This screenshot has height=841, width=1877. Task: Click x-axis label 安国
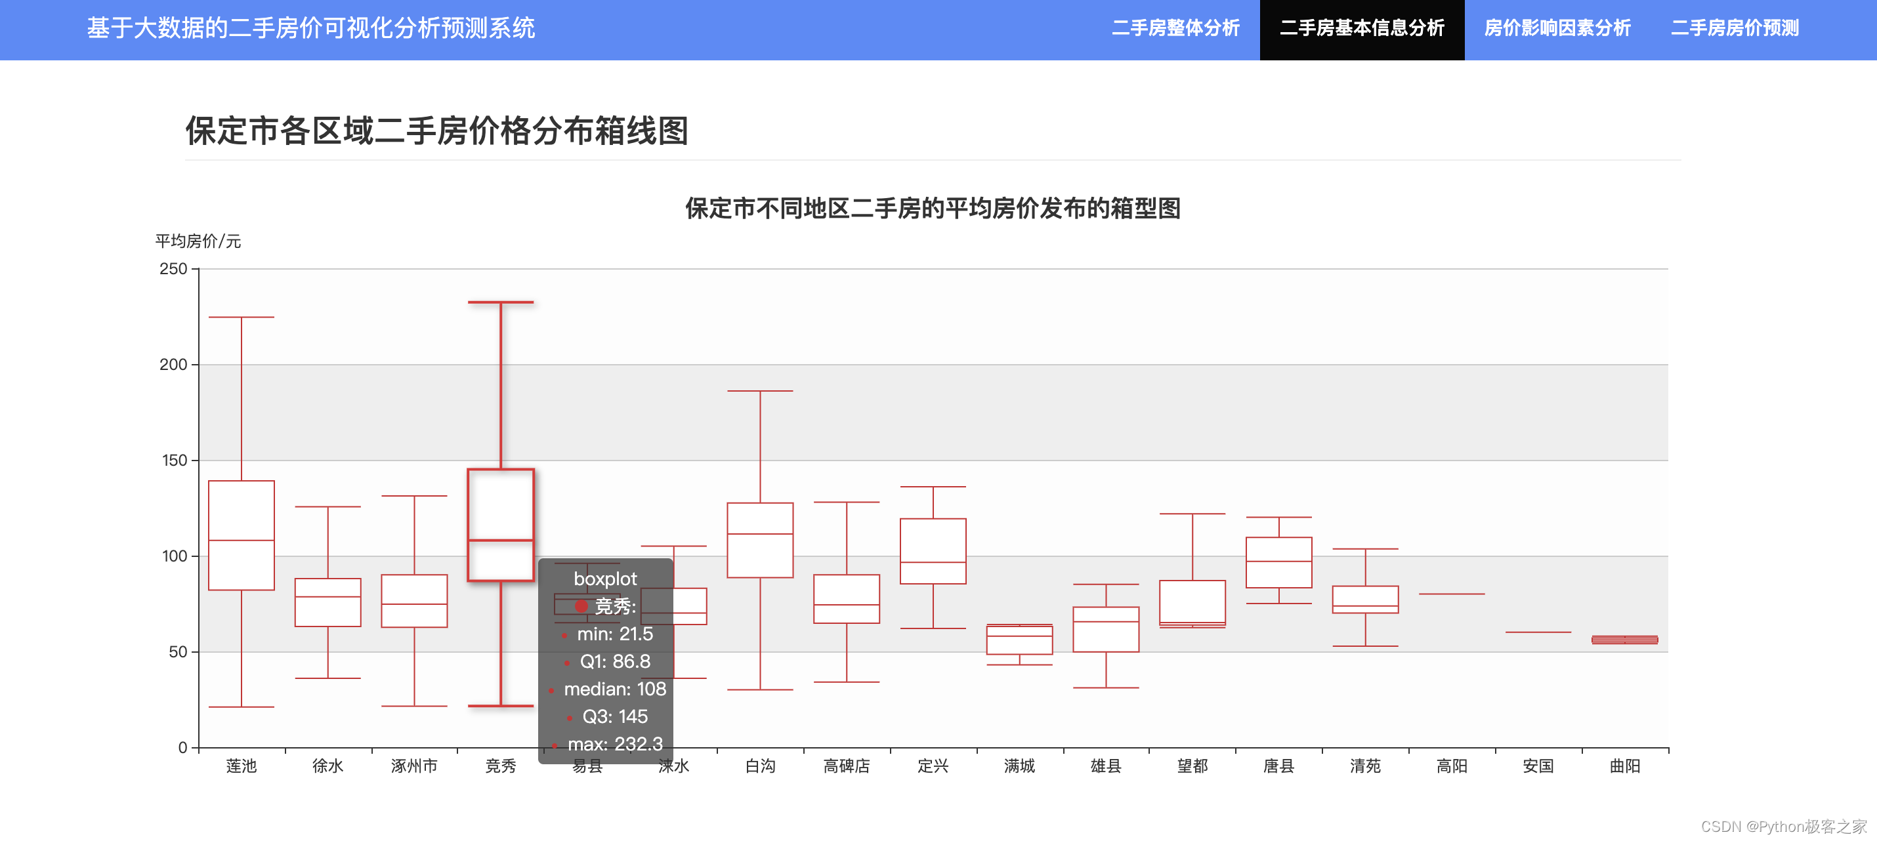click(1538, 766)
